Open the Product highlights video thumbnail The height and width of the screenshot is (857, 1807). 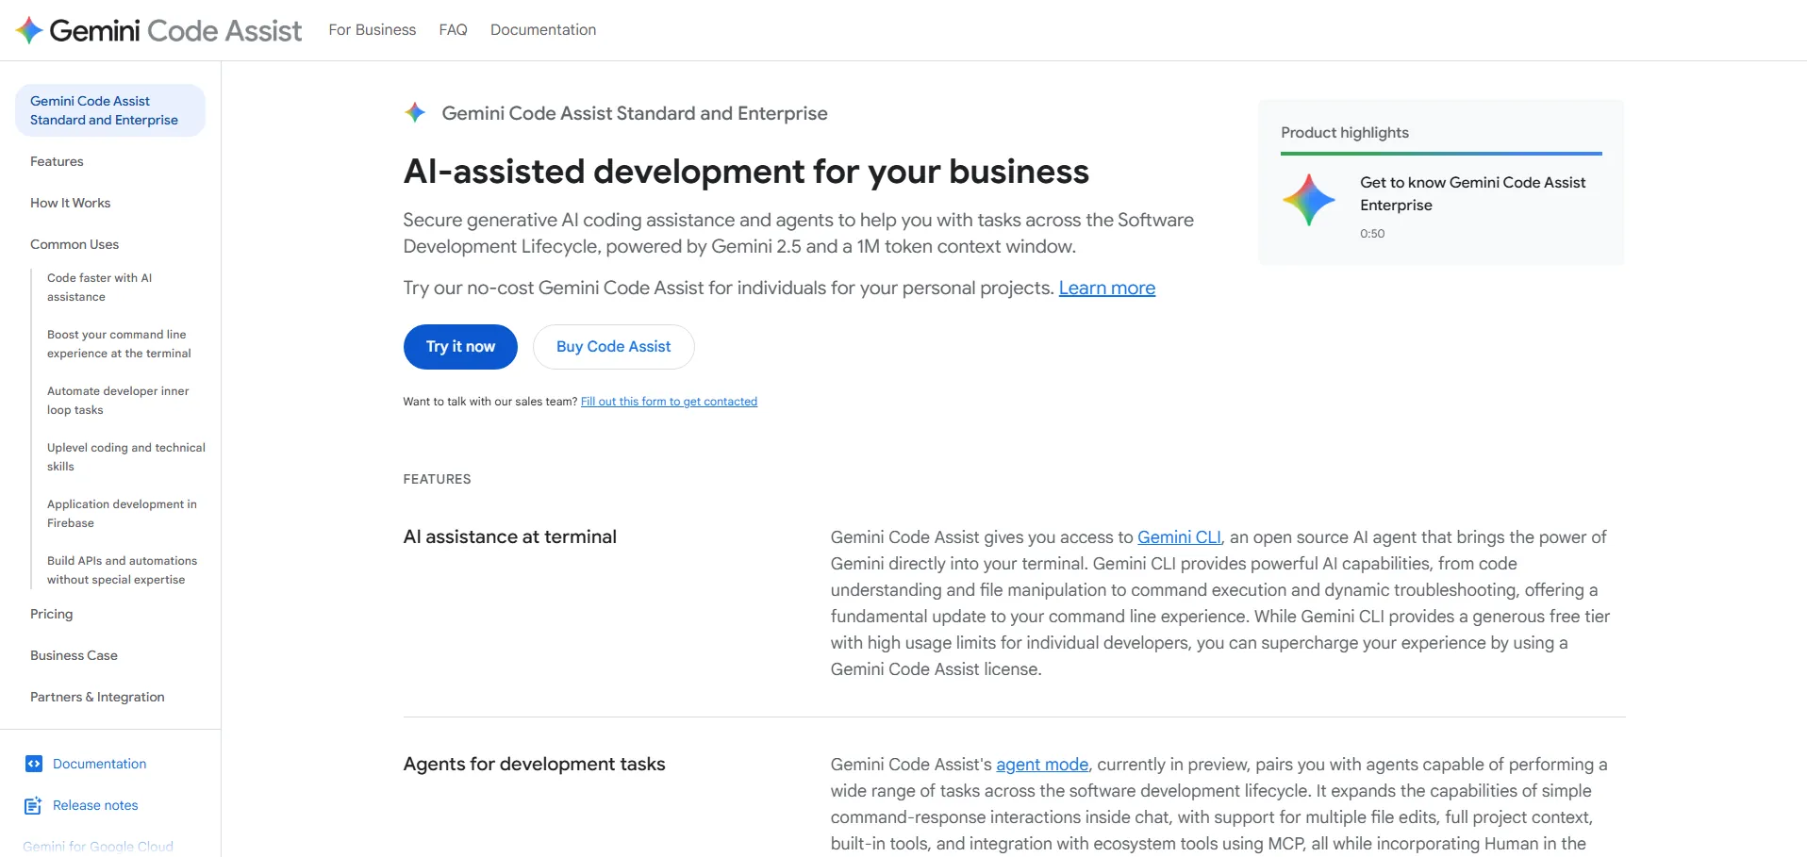[x=1308, y=200]
